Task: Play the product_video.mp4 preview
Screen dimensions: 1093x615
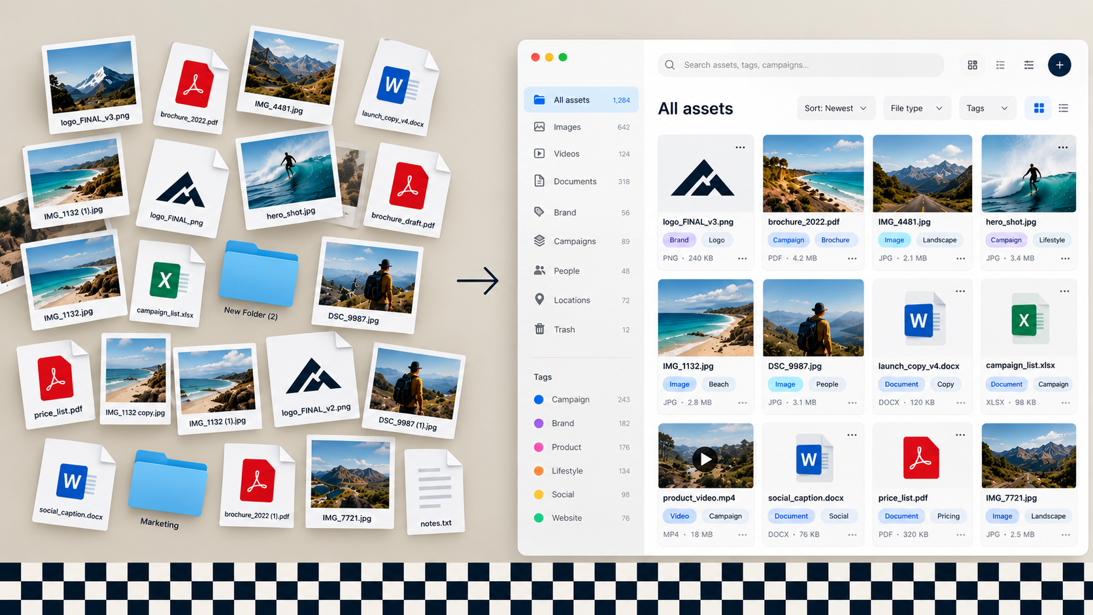Action: [705, 459]
